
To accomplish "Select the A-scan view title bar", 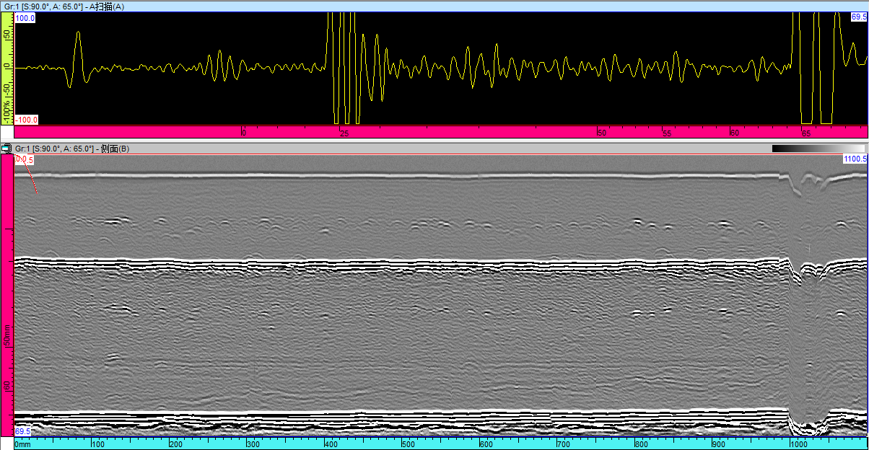I will pyautogui.click(x=433, y=6).
